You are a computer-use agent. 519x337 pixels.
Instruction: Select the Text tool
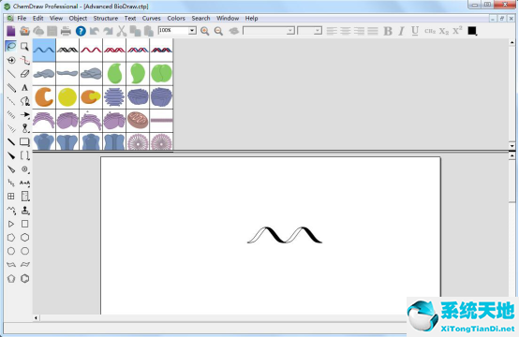pyautogui.click(x=24, y=88)
